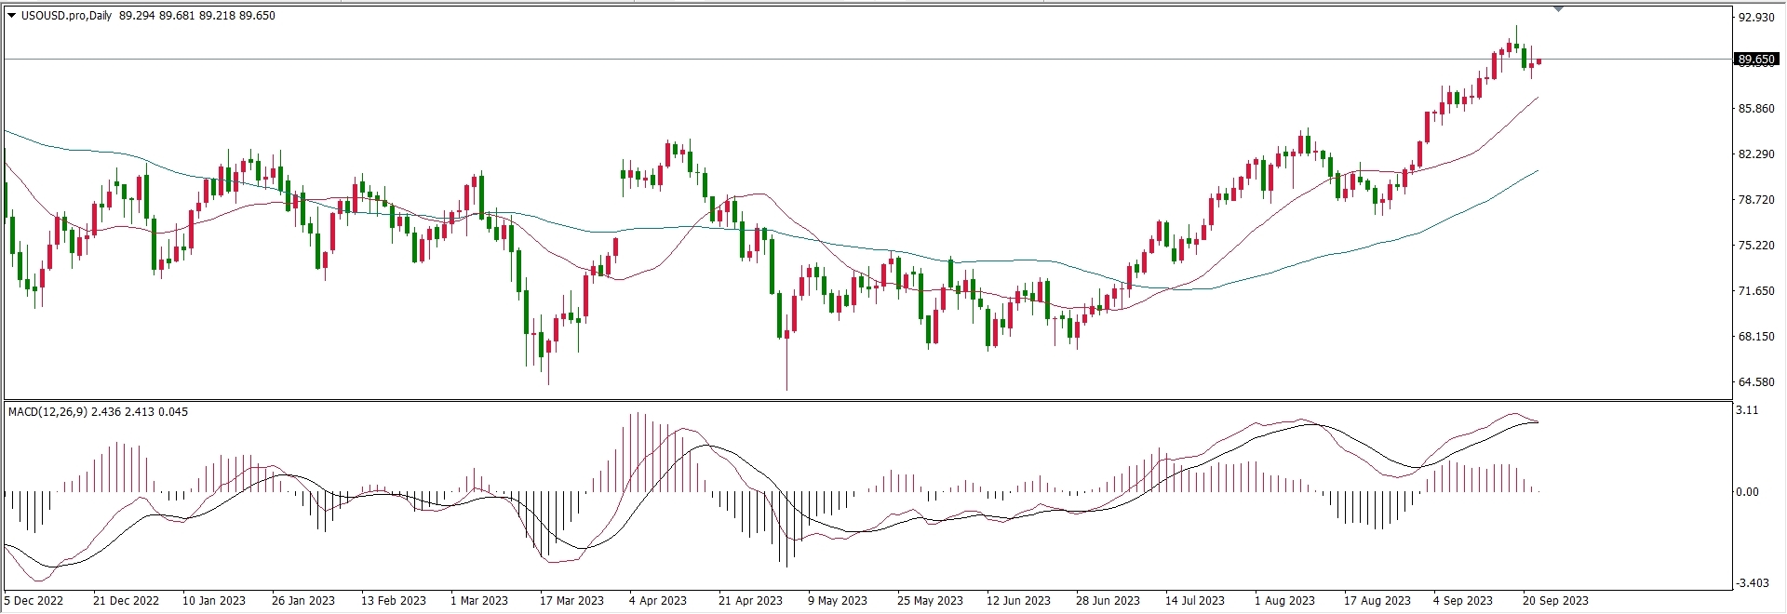The image size is (1787, 614).
Task: Select the 5 Dec 2022 date label
Action: (x=34, y=600)
